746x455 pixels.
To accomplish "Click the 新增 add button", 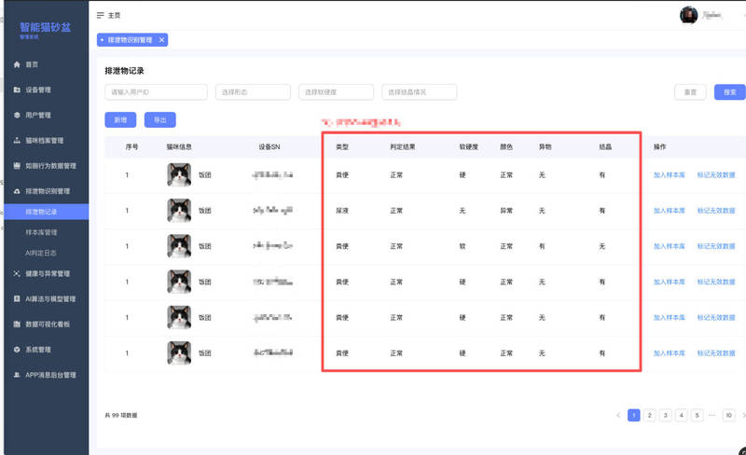I will click(120, 120).
